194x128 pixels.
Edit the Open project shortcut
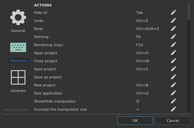(x=174, y=53)
